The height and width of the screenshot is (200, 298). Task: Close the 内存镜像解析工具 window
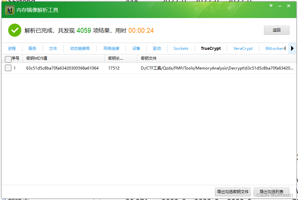[x=289, y=6]
